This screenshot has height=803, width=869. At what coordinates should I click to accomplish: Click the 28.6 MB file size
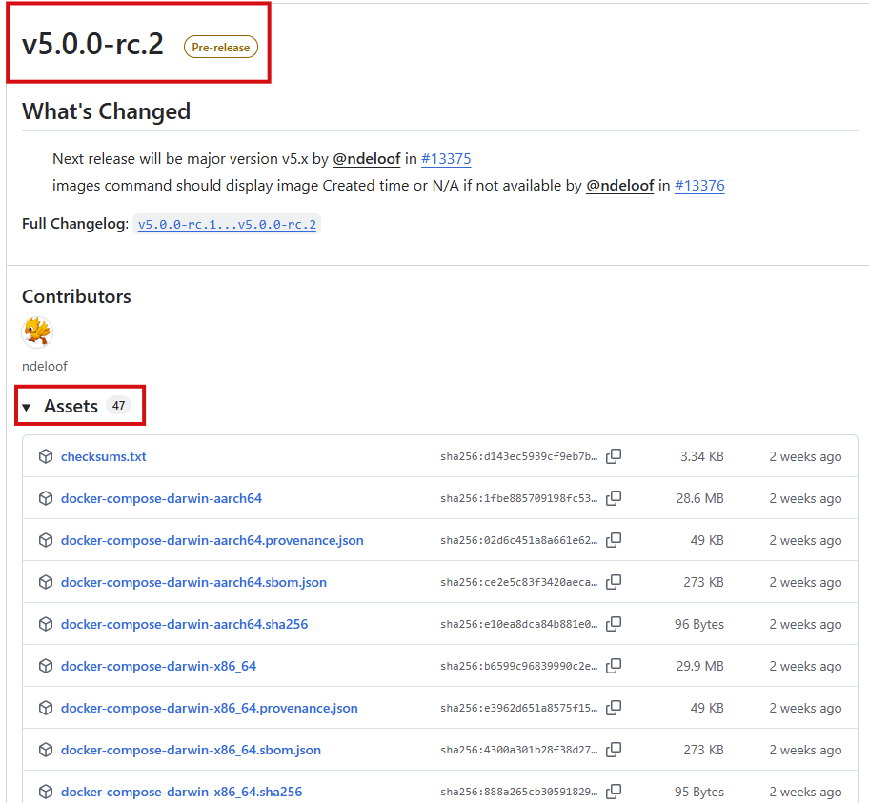point(700,498)
